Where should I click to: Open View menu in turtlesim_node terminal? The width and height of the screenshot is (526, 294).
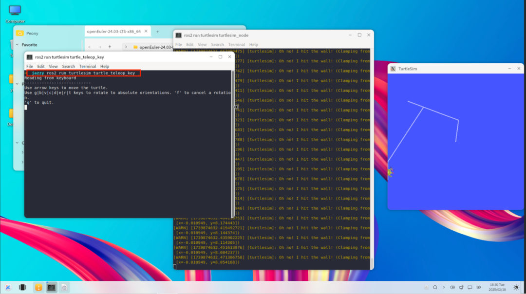tap(202, 45)
